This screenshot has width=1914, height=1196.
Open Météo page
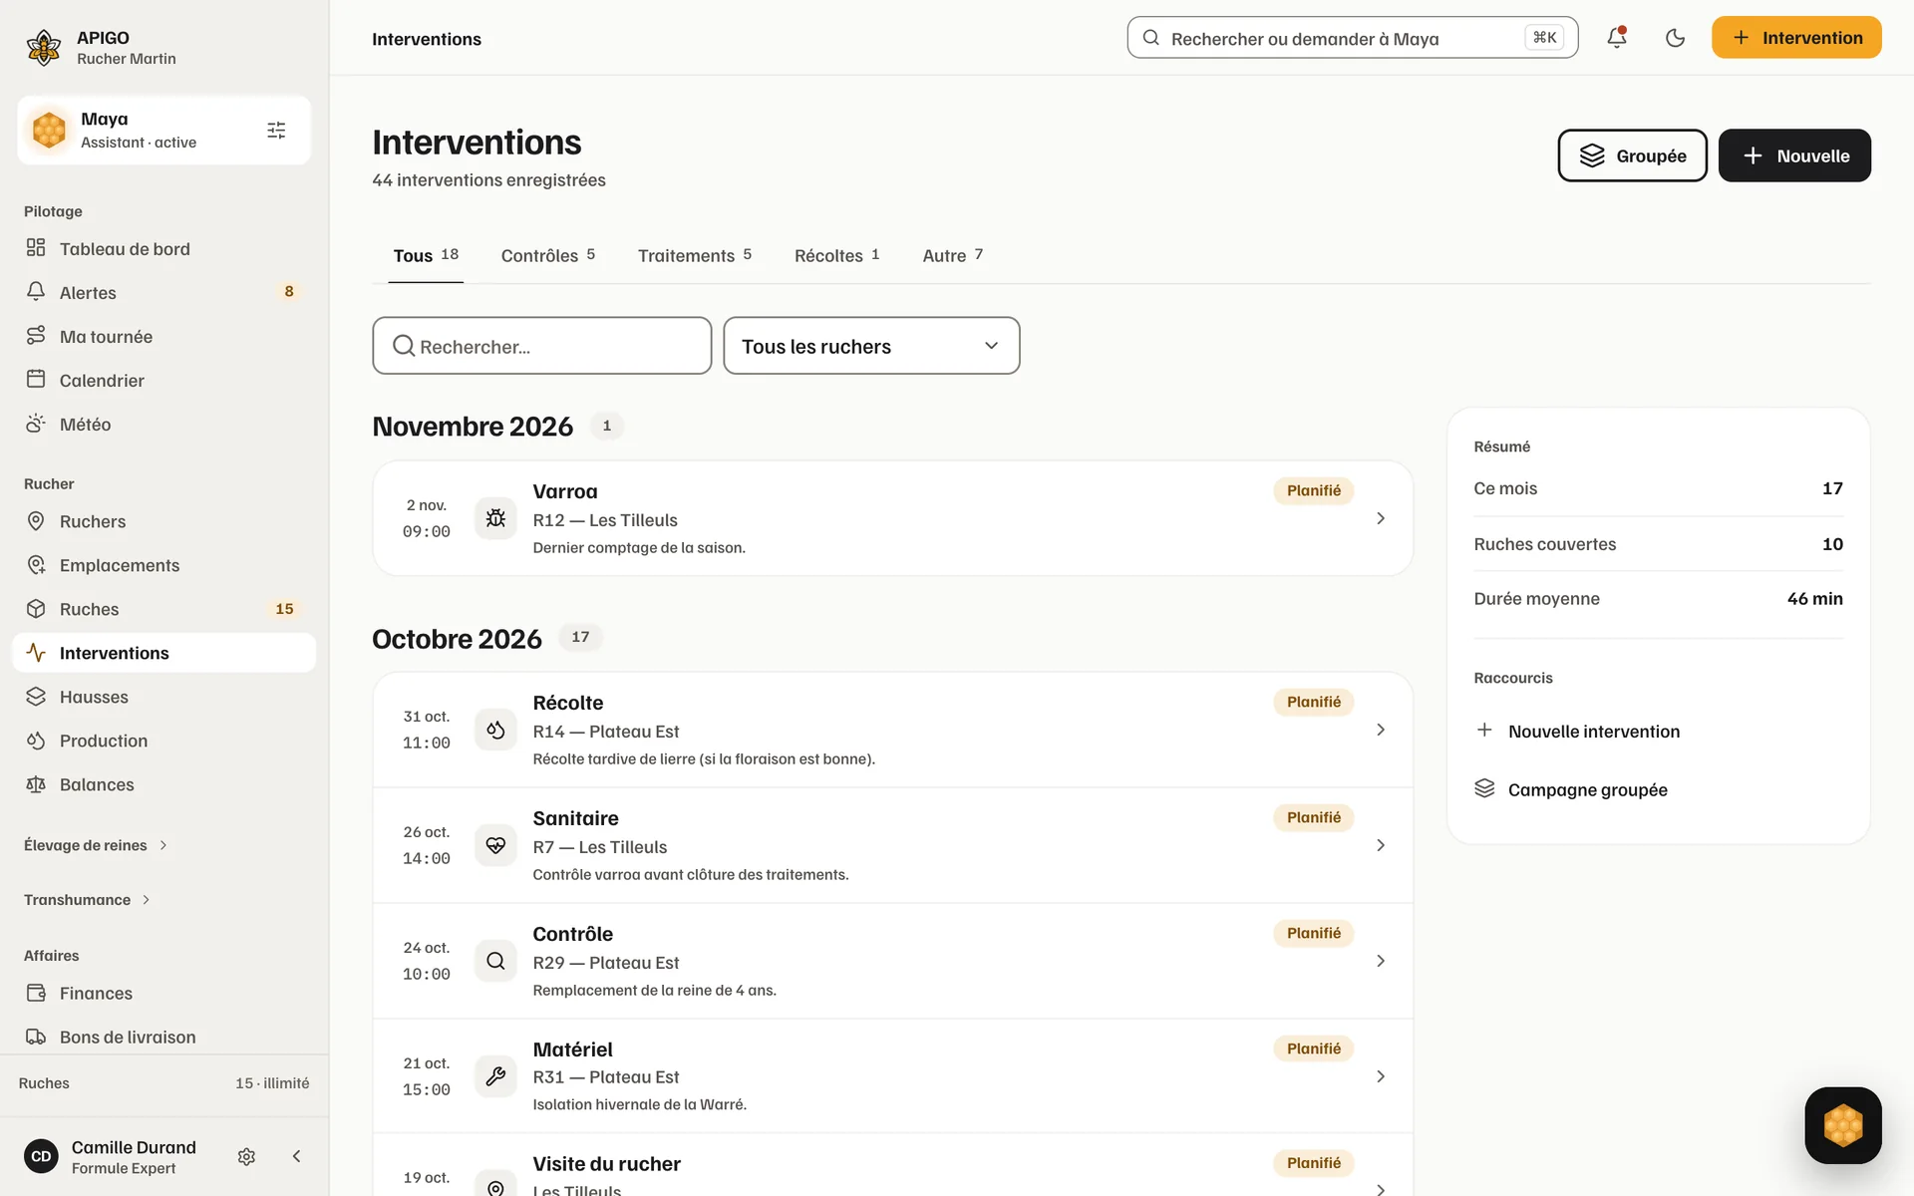pyautogui.click(x=163, y=424)
